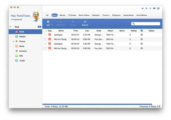Select '00:03:37' time in first Apologise row
The height and width of the screenshot is (120, 171).
pyautogui.click(x=75, y=35)
